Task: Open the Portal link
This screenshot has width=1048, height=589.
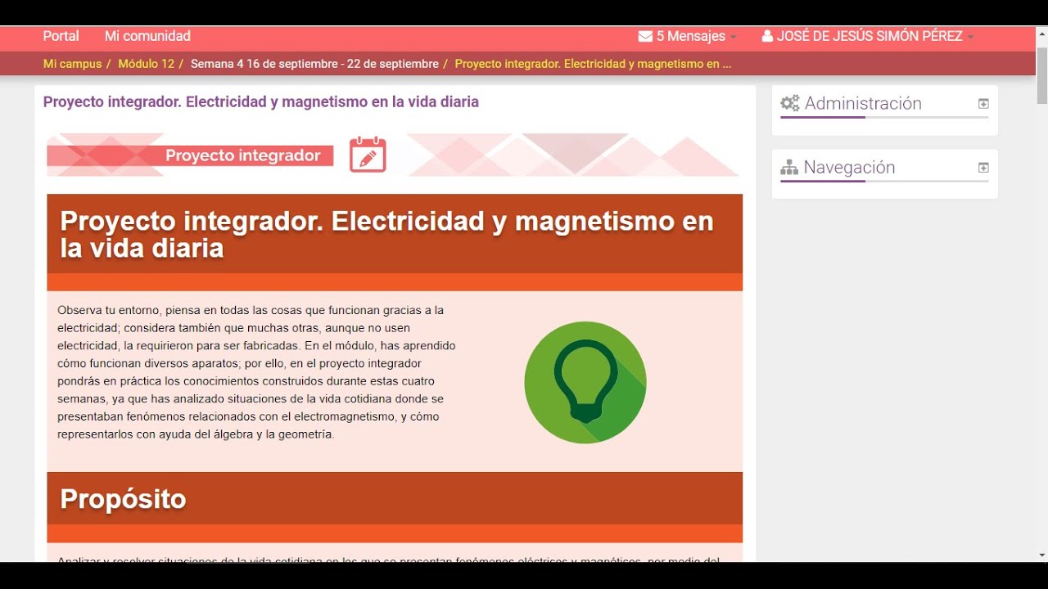Action: click(61, 36)
